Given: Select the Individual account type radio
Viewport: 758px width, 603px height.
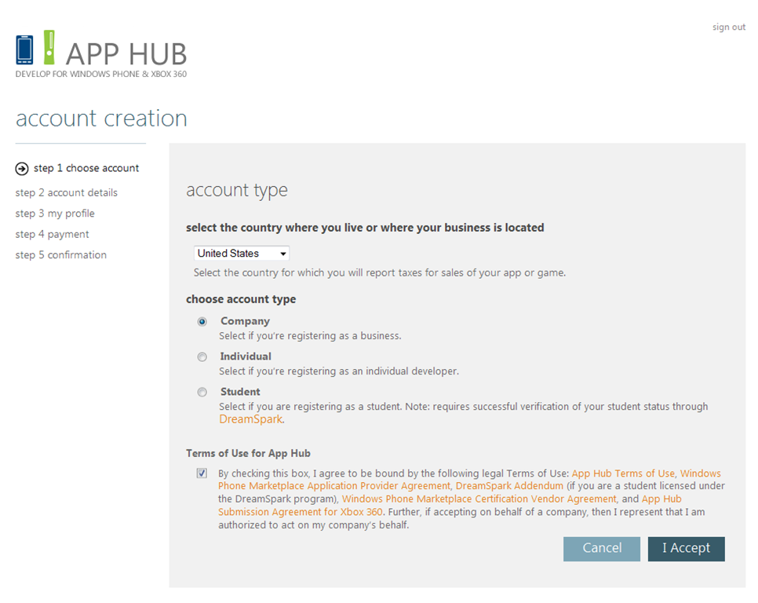Looking at the screenshot, I should tap(202, 357).
